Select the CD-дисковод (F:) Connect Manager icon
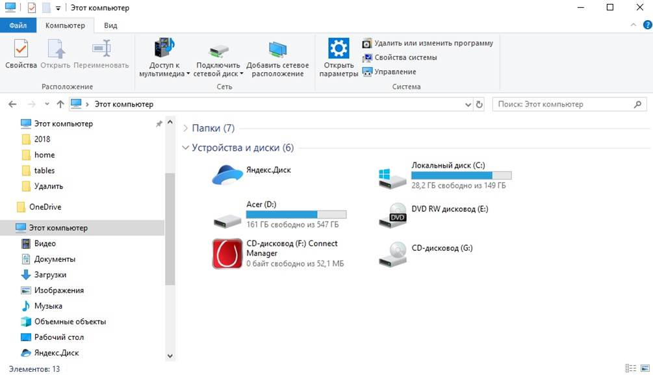The height and width of the screenshot is (375, 653). pos(227,253)
